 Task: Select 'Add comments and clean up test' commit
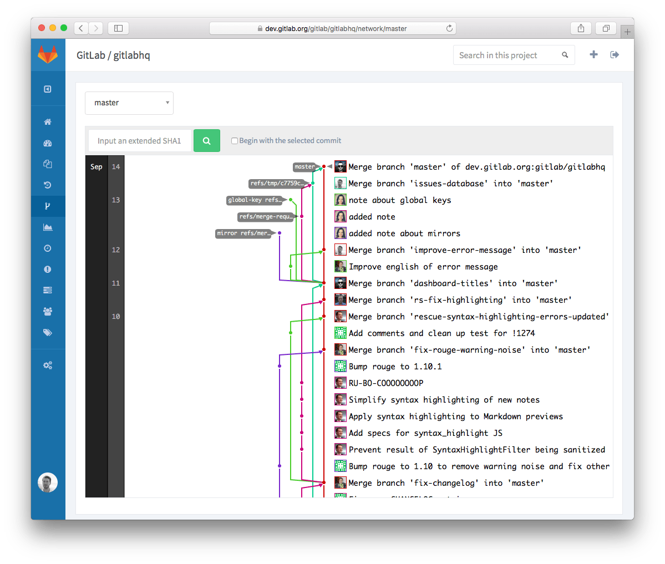coord(441,333)
